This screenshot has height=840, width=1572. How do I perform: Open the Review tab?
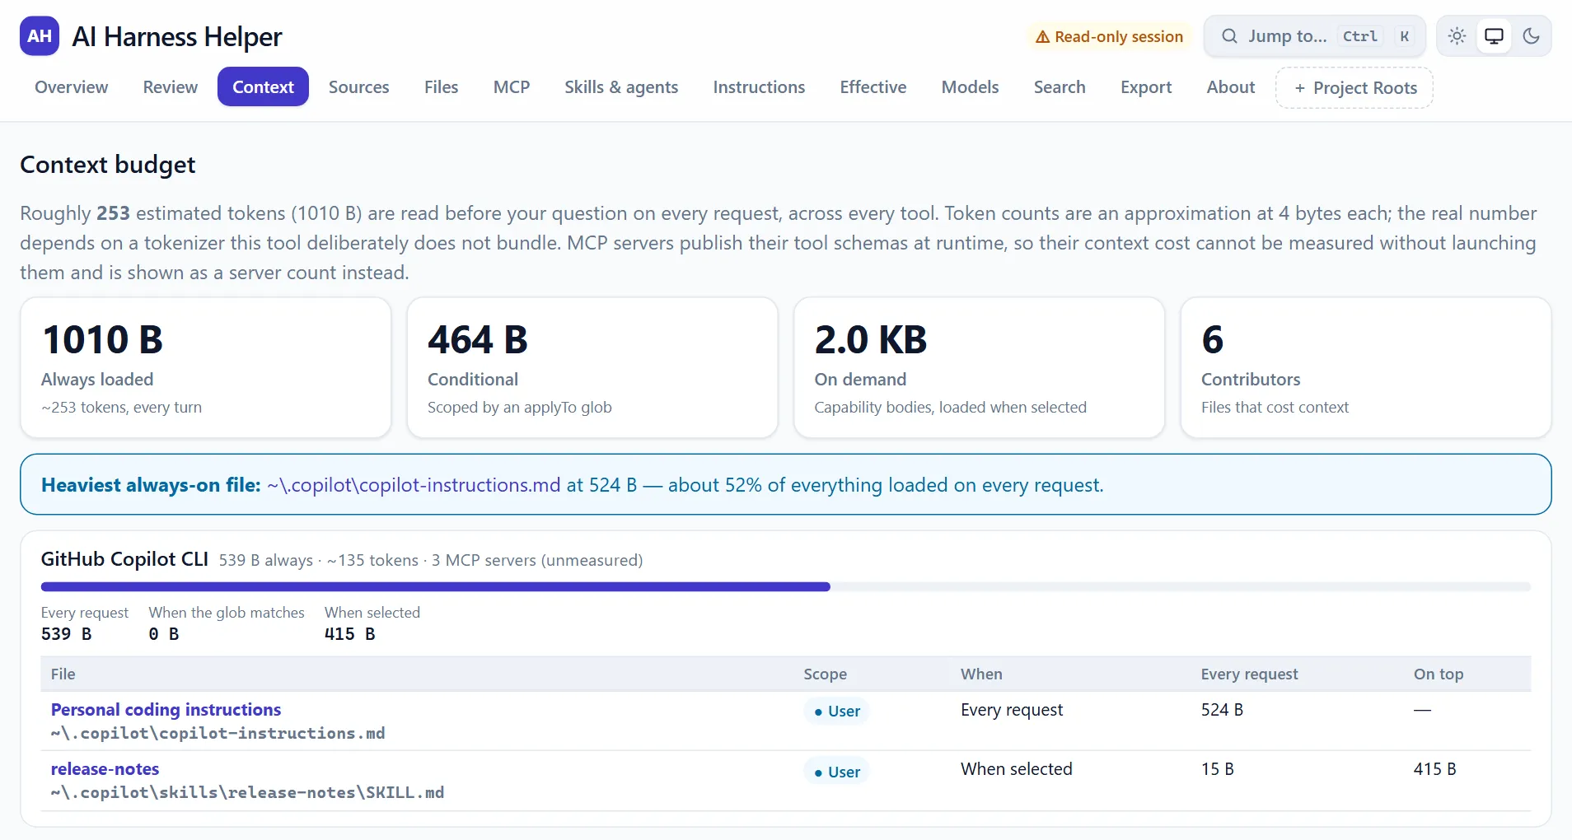(171, 86)
